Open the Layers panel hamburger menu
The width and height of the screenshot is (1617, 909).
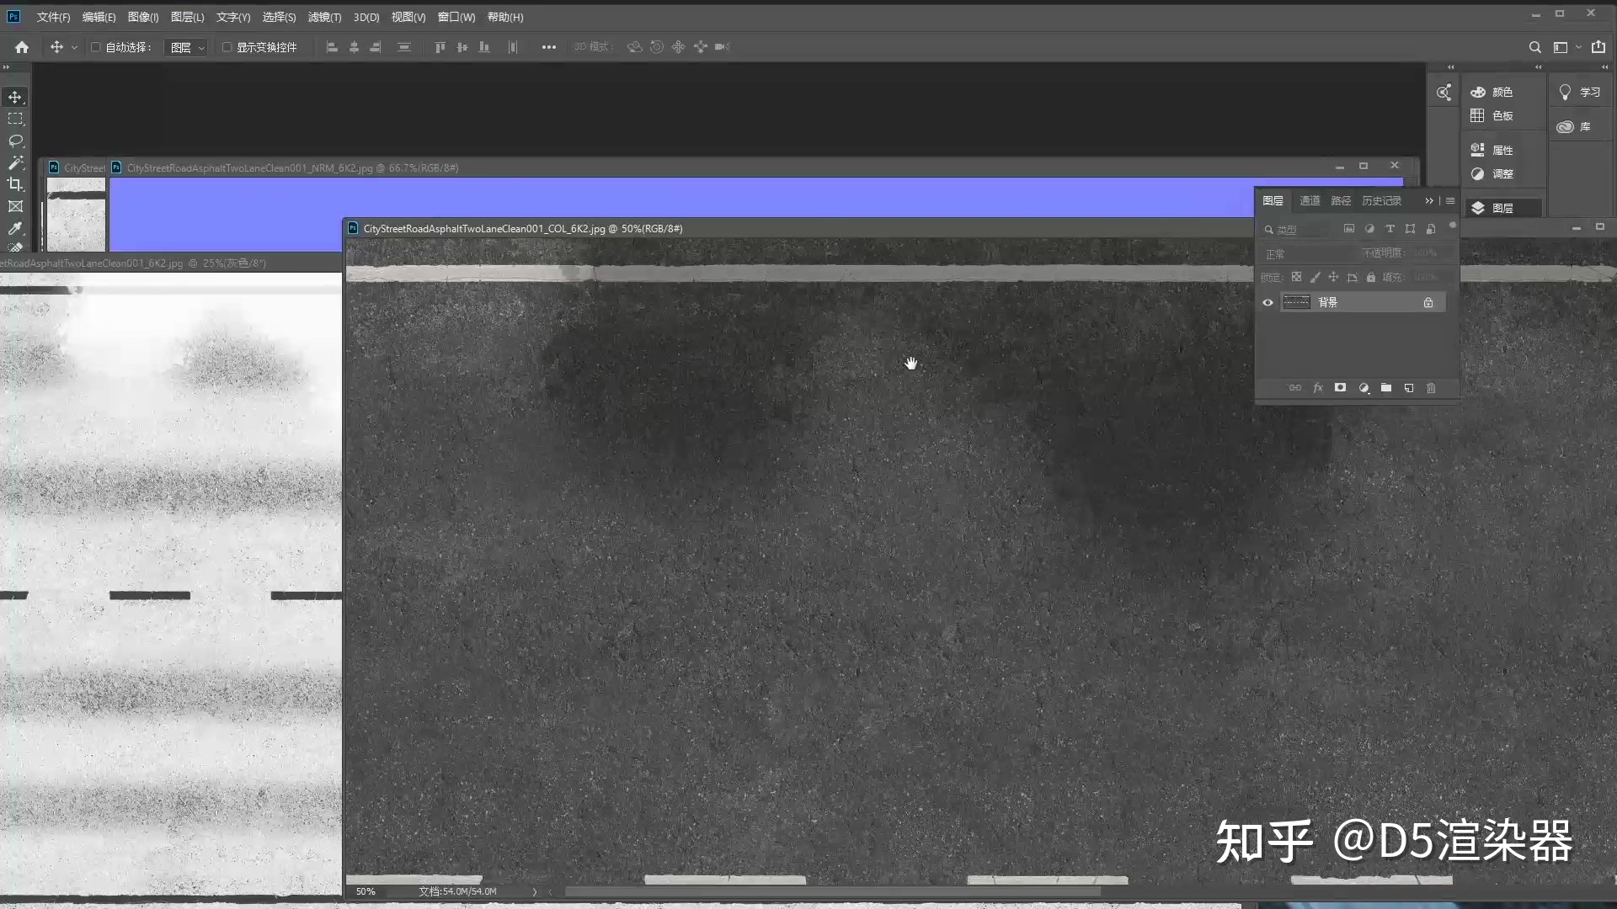pyautogui.click(x=1450, y=200)
